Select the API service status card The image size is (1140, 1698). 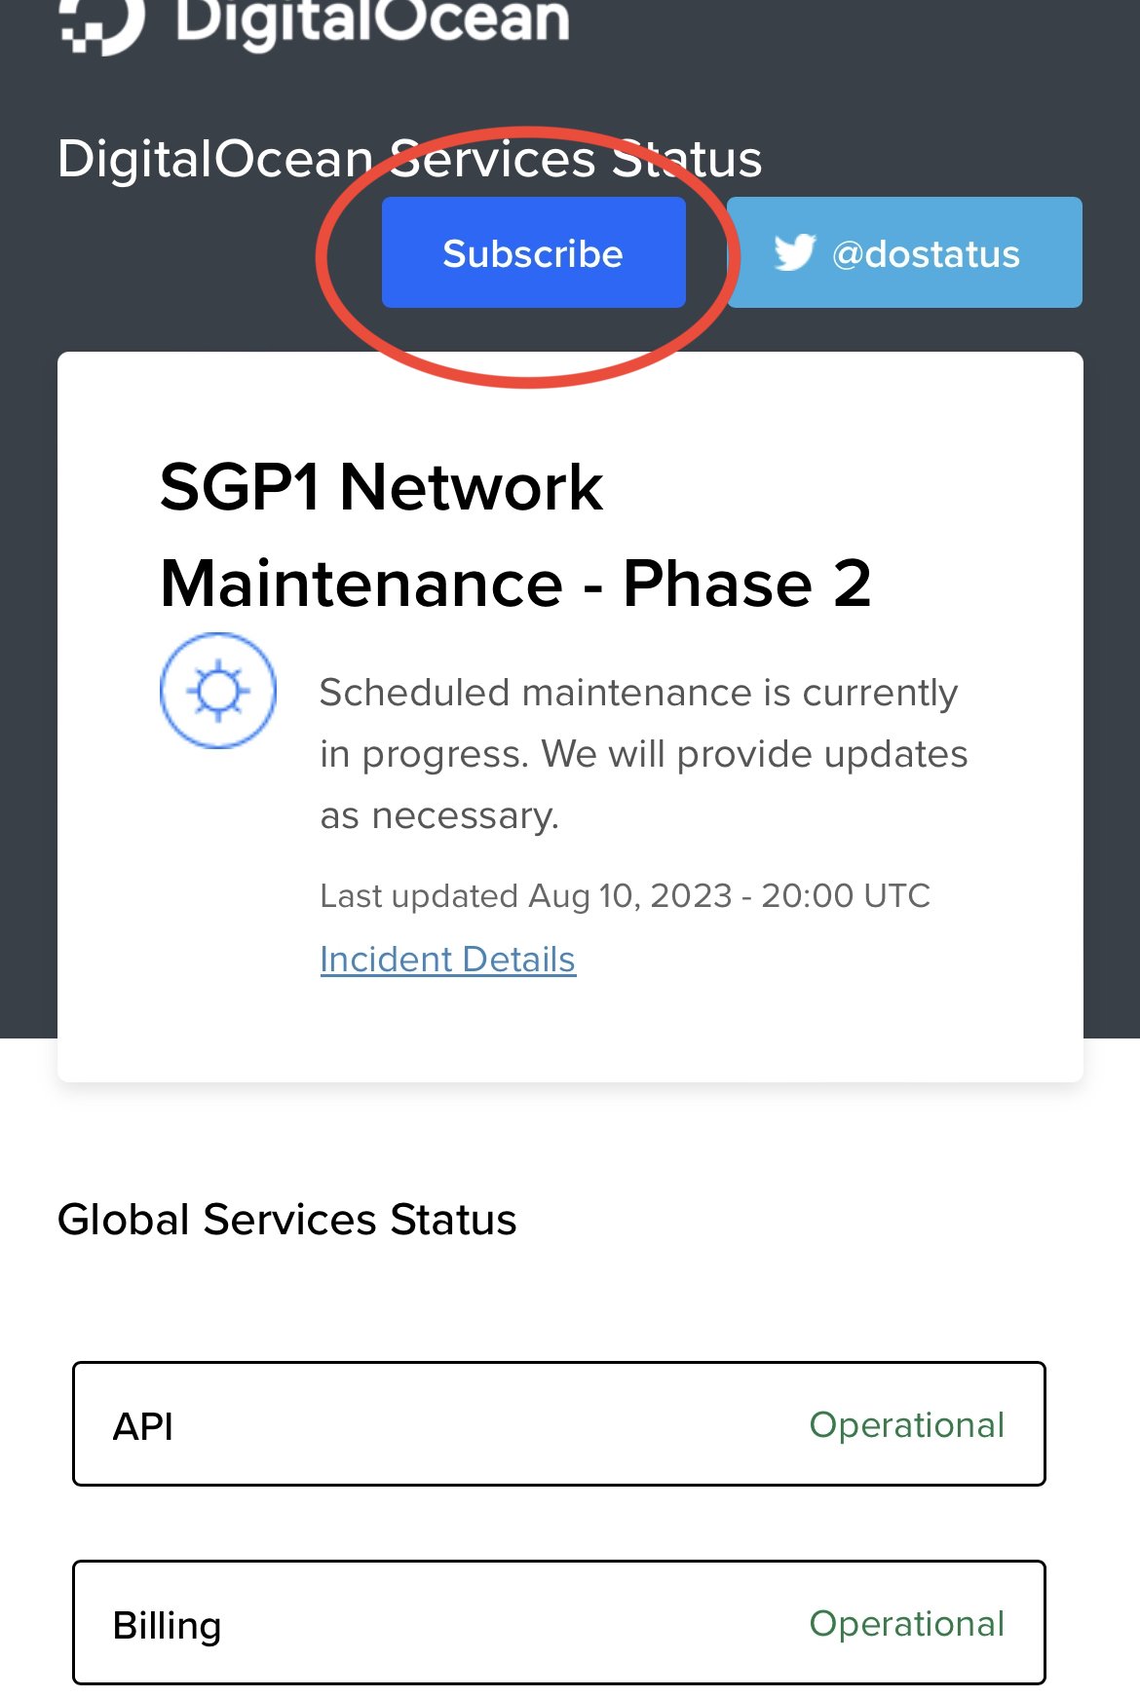click(558, 1424)
